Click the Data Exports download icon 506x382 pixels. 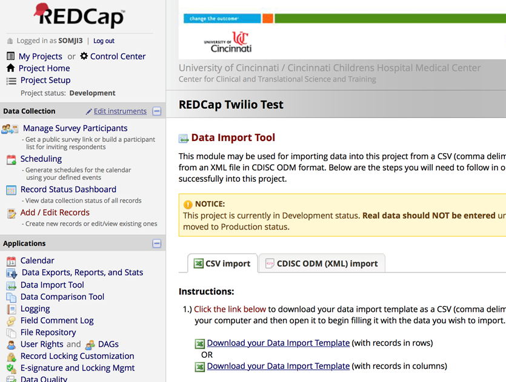[x=12, y=273]
